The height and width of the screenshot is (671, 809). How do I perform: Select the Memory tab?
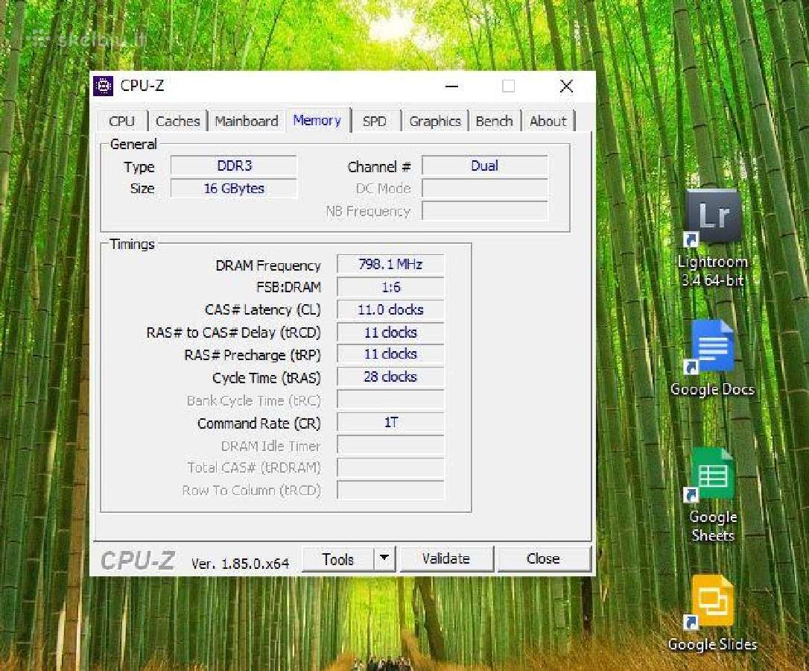click(x=317, y=120)
